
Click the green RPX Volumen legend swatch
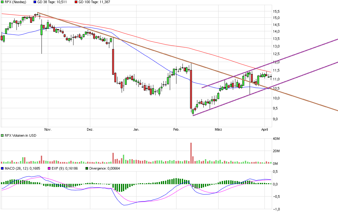(x=3, y=135)
